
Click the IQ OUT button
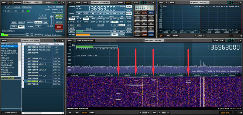(x=129, y=10)
